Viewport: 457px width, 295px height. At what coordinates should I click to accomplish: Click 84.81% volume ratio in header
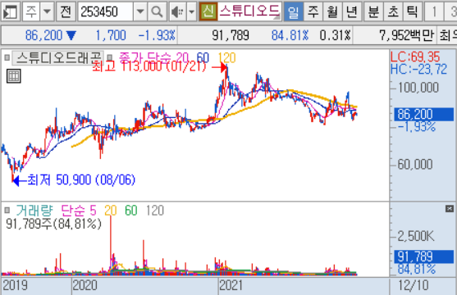[x=290, y=35]
